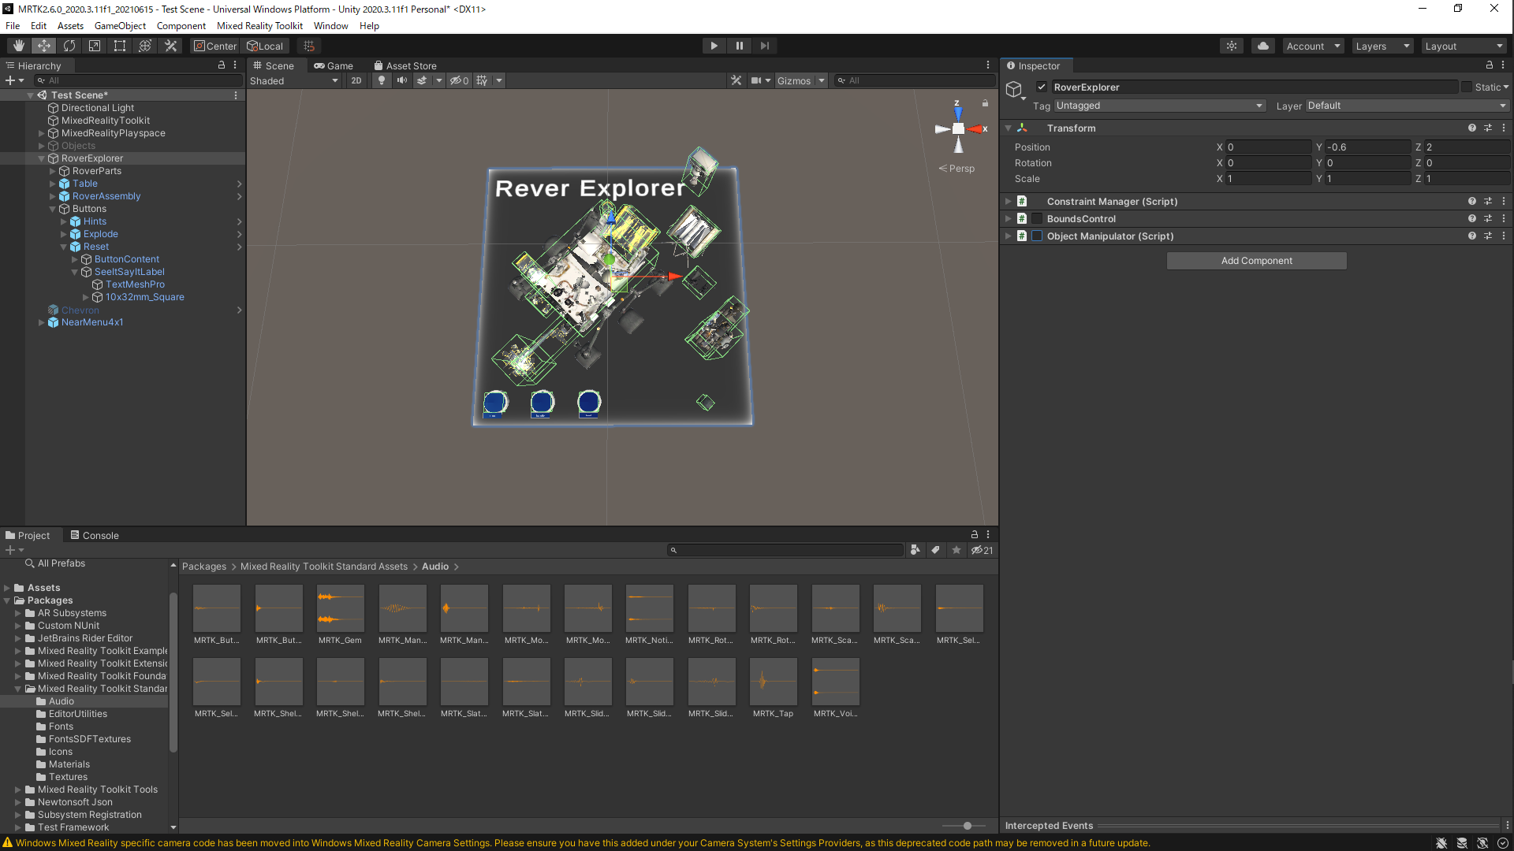The width and height of the screenshot is (1514, 851).
Task: Select the Rotate tool
Action: pyautogui.click(x=69, y=46)
